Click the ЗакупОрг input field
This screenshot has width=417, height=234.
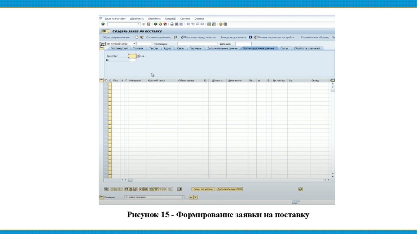coord(132,56)
